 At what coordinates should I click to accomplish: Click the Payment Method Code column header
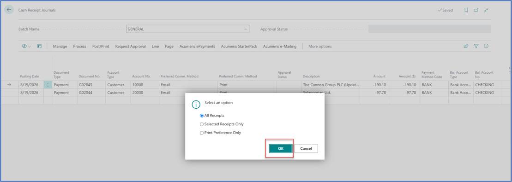pyautogui.click(x=432, y=74)
